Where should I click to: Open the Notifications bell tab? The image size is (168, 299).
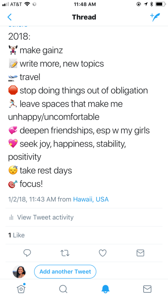coord(105,289)
